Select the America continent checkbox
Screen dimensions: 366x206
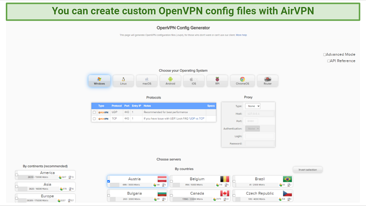coord(16,175)
